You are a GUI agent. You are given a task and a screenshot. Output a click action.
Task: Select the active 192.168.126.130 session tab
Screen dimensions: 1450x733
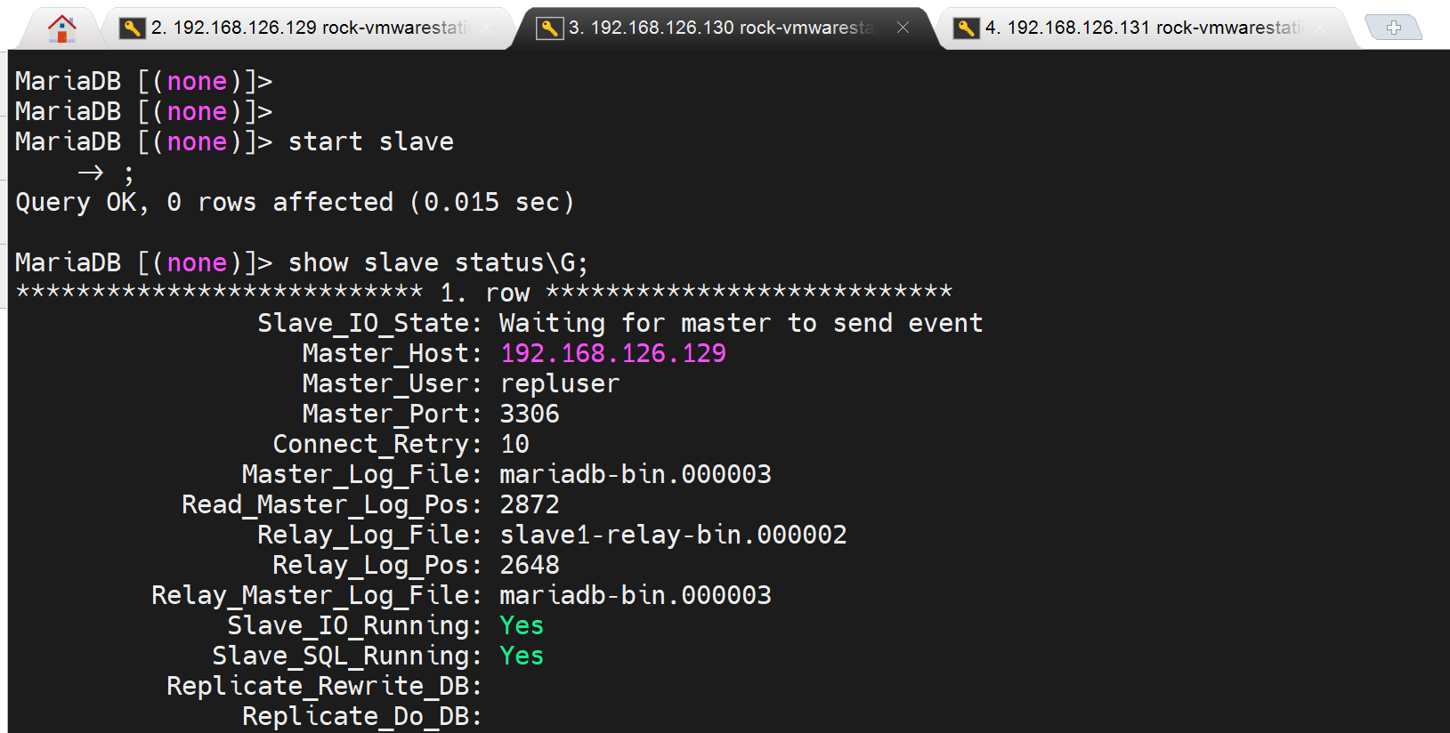[x=721, y=28]
